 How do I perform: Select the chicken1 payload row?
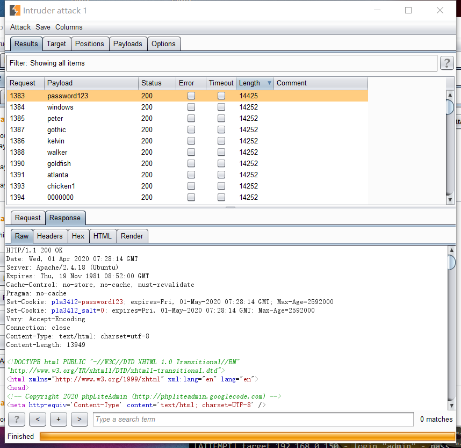188,186
